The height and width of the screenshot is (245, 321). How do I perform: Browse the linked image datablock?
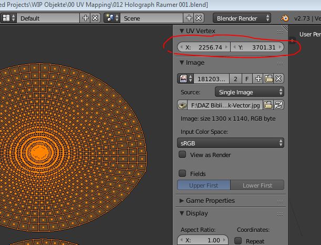[185, 79]
